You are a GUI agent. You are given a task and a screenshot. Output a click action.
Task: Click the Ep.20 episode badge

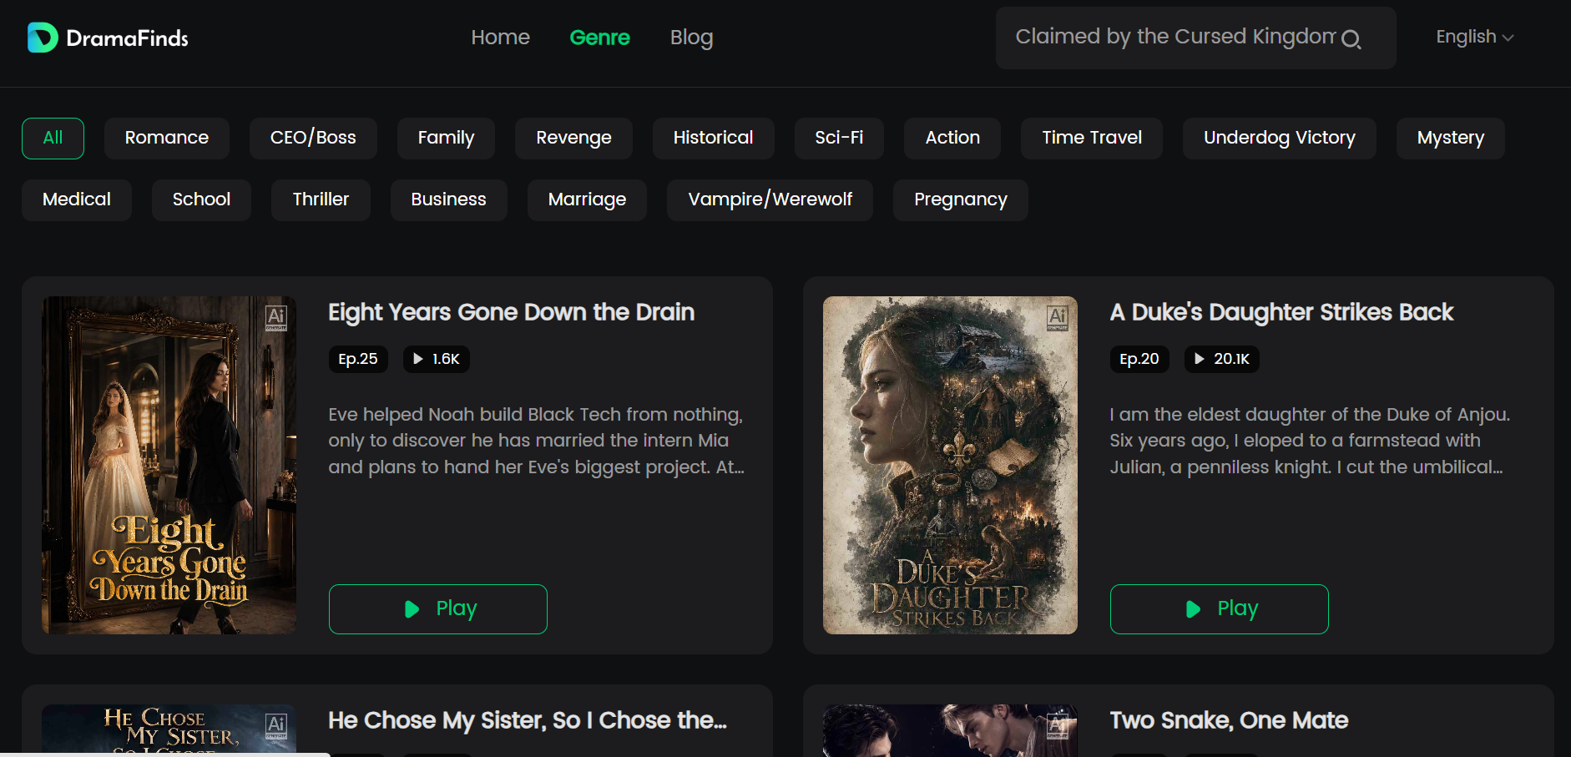(1139, 359)
